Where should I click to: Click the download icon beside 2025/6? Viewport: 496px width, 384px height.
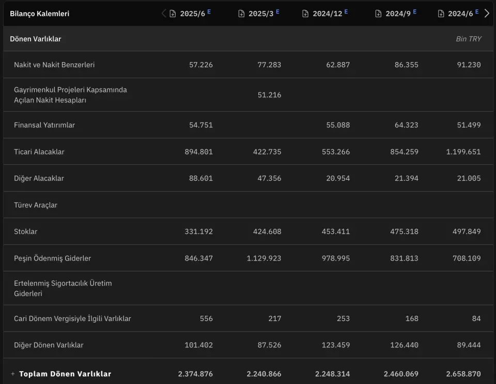(x=173, y=14)
